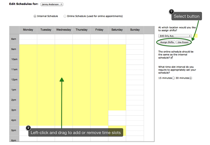Click the Saturday 4pm empty time slot
Image resolution: width=210 pixels, height=145 pixels.
tap(117, 120)
